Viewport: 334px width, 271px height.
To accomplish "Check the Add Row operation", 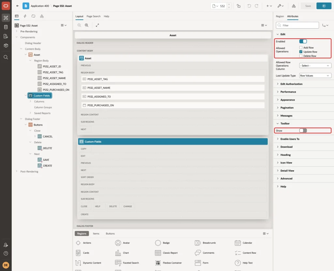I will (301, 48).
